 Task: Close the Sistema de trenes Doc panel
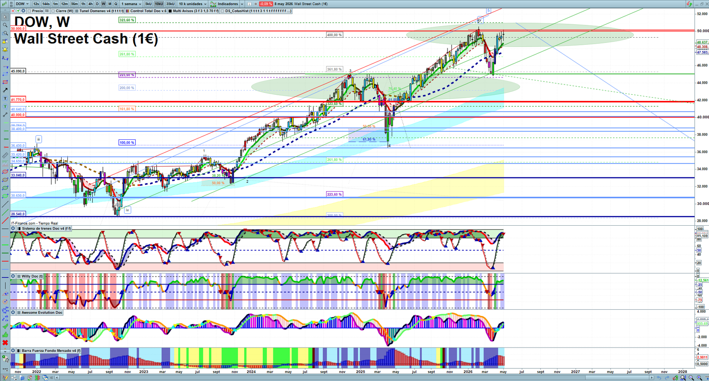(13, 228)
